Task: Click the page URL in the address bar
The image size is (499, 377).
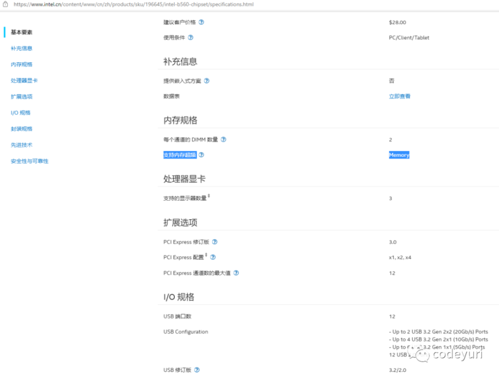Action: point(134,4)
